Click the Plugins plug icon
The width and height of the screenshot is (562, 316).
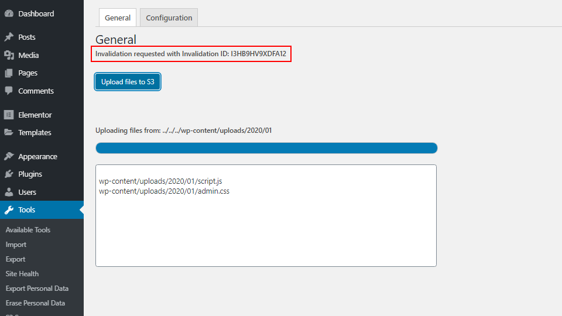[x=9, y=174]
